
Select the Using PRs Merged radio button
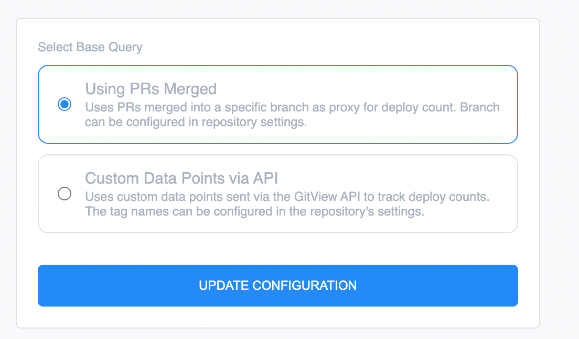click(x=65, y=104)
